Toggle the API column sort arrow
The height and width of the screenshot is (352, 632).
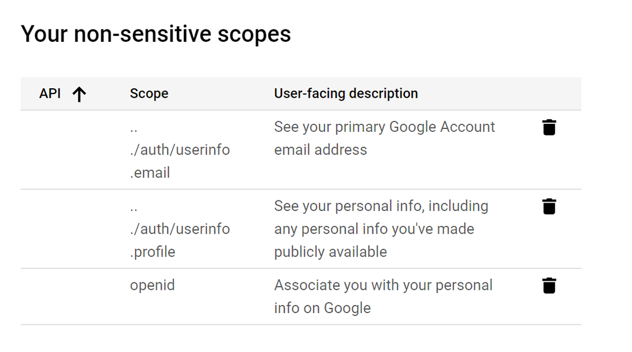point(79,94)
